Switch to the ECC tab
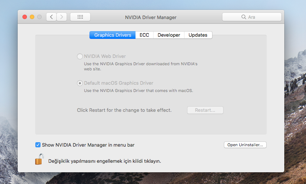Screen dimensions: 306x184 point(144,35)
